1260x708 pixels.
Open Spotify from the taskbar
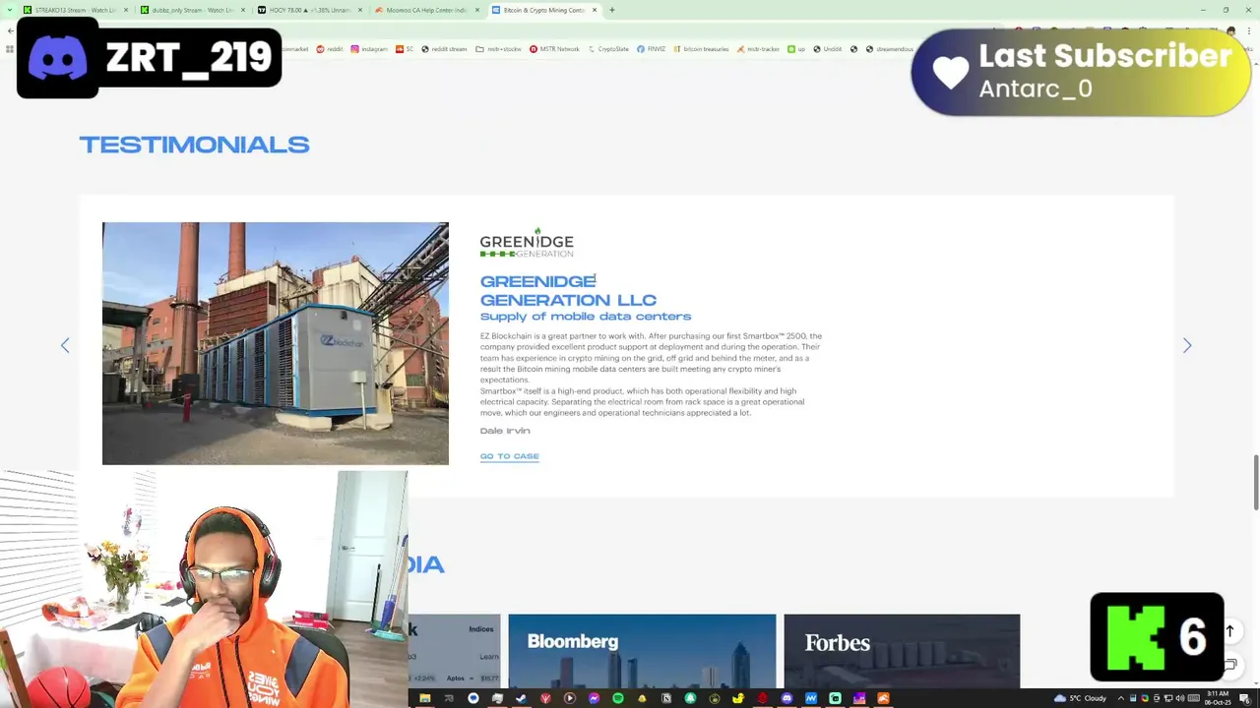618,698
